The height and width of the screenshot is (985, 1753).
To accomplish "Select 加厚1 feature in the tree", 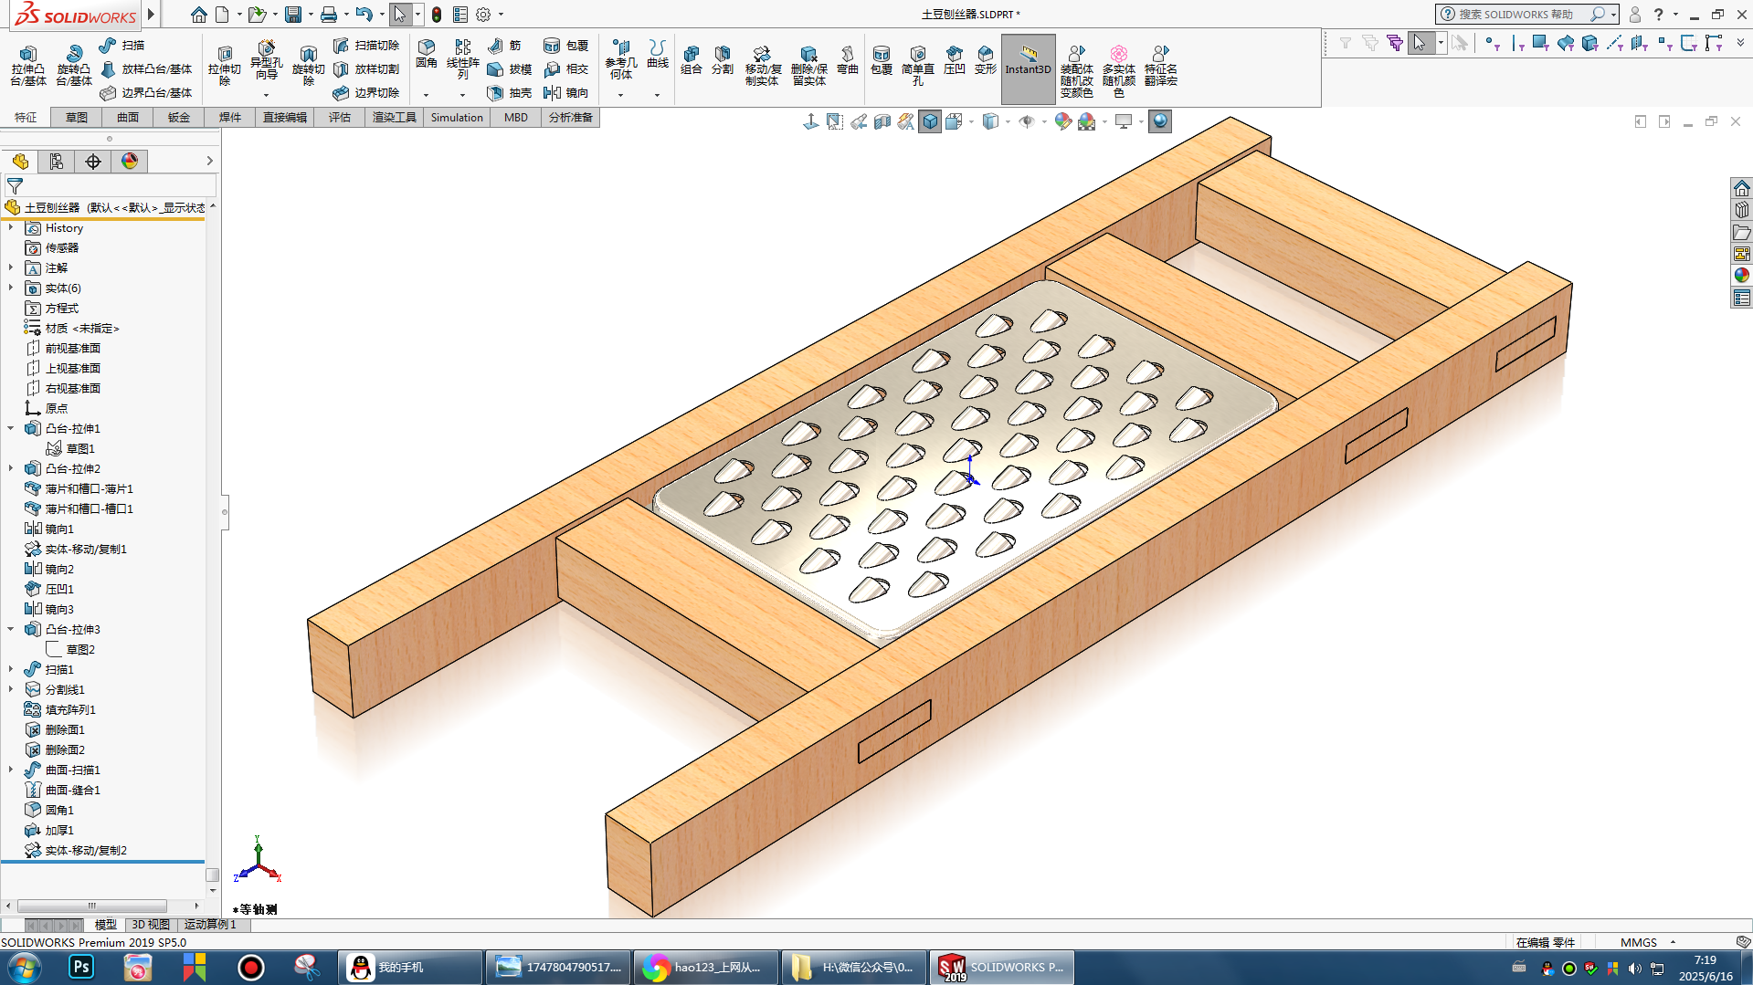I will click(x=59, y=830).
